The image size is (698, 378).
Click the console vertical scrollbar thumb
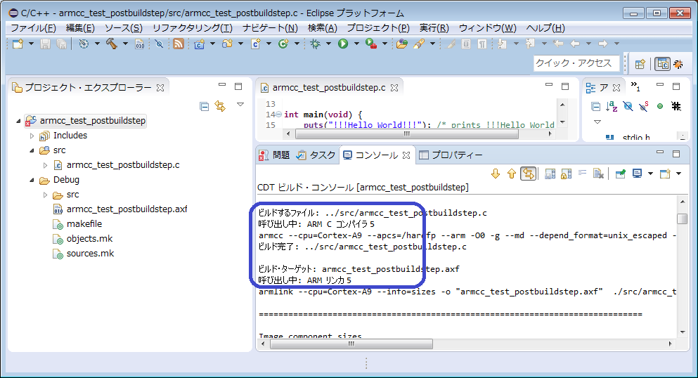pyautogui.click(x=682, y=219)
